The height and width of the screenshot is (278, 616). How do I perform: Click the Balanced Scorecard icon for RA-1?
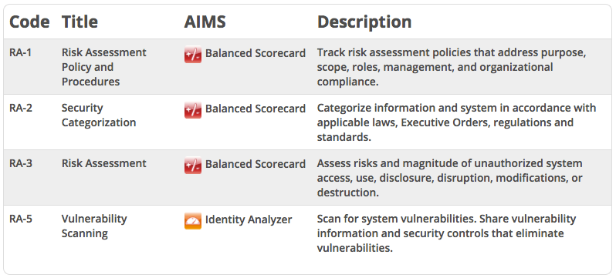(192, 54)
